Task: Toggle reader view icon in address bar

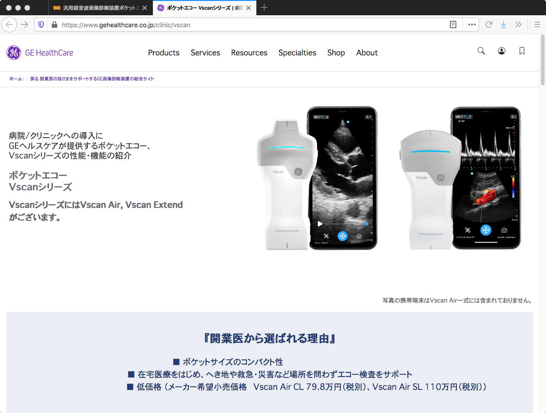Action: pos(453,25)
